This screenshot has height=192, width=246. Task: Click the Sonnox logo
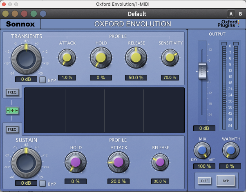click(x=20, y=24)
